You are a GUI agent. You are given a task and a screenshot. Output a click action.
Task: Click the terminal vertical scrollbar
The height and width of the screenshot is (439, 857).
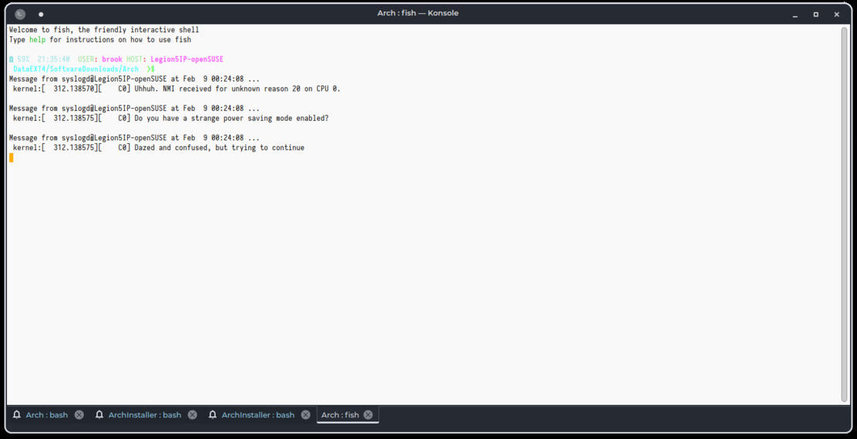(845, 214)
